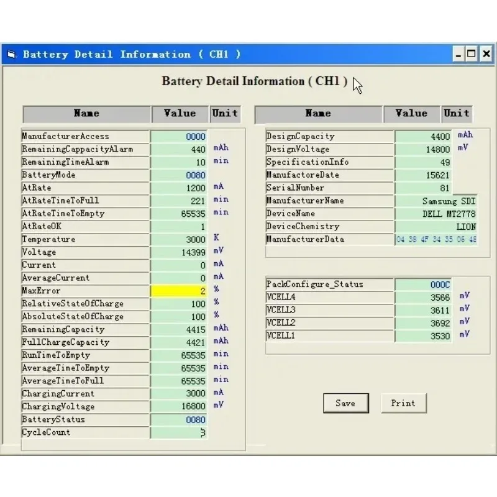Click the AtRate value 1200
497x497 pixels.
pos(179,188)
